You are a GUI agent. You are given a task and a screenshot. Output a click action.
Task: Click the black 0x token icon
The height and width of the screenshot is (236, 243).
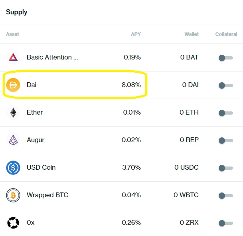coord(13,223)
